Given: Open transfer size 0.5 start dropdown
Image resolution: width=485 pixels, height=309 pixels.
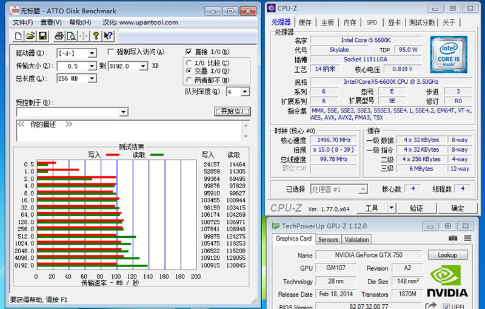Looking at the screenshot, I should (92, 66).
